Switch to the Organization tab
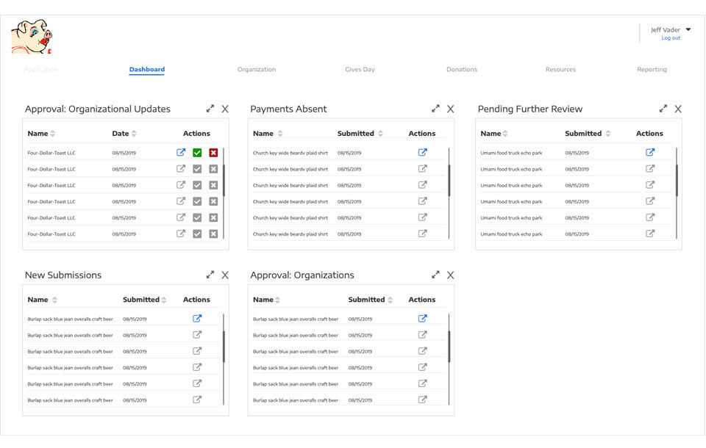 click(x=257, y=70)
